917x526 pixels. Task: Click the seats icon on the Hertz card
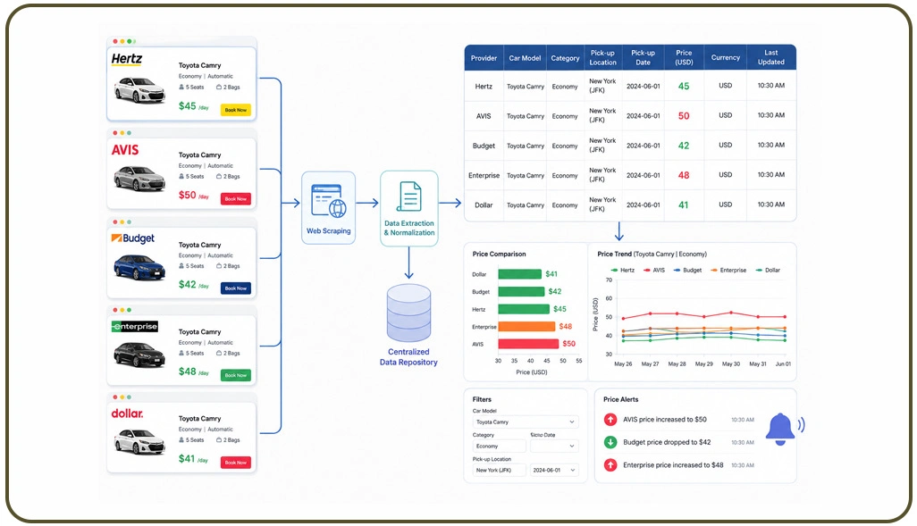181,88
